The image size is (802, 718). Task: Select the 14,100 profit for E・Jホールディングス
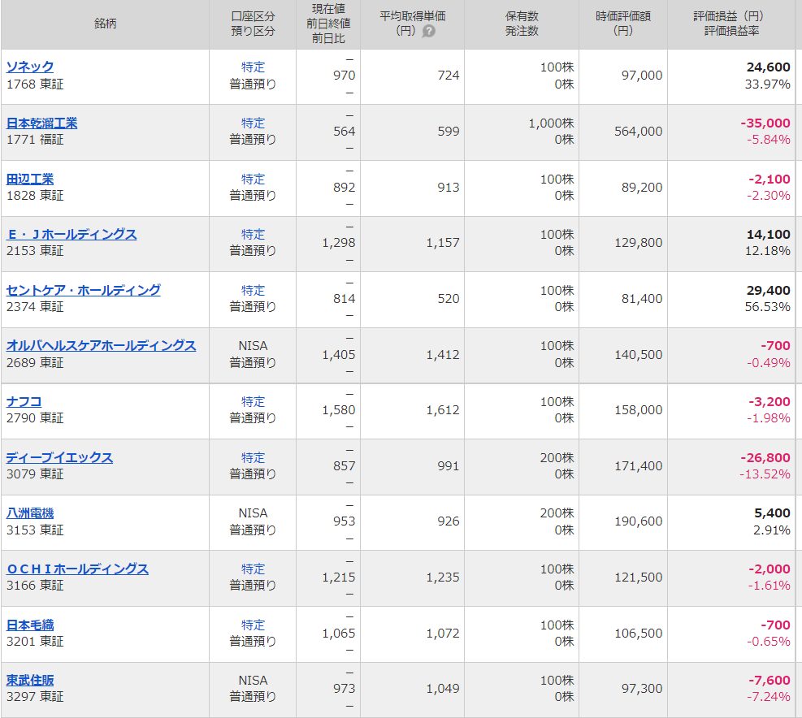[x=768, y=234]
